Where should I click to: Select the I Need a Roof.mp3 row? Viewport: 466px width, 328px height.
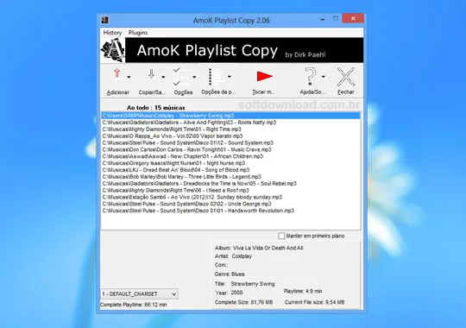click(230, 190)
